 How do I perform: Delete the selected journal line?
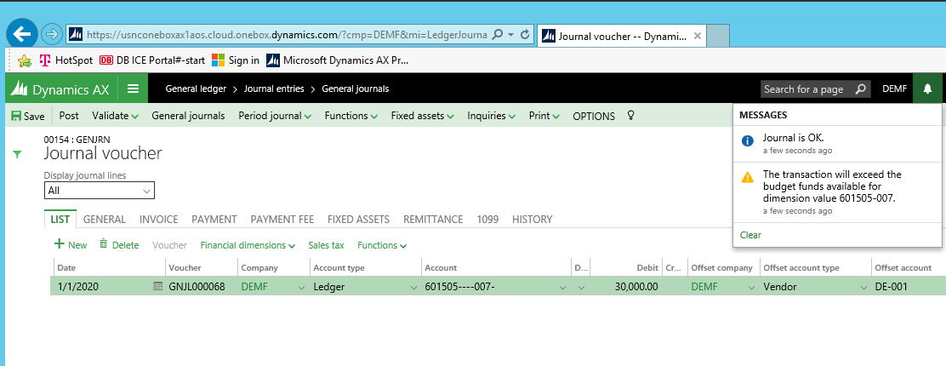pos(118,245)
